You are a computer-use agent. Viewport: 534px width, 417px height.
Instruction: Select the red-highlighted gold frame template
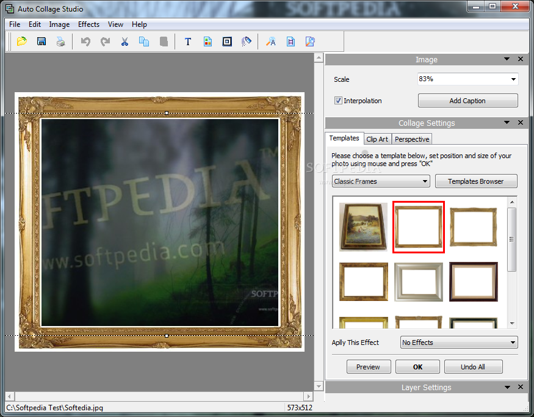pos(419,227)
